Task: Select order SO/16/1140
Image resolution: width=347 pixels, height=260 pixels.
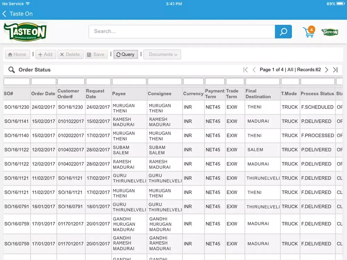Action: (16, 136)
